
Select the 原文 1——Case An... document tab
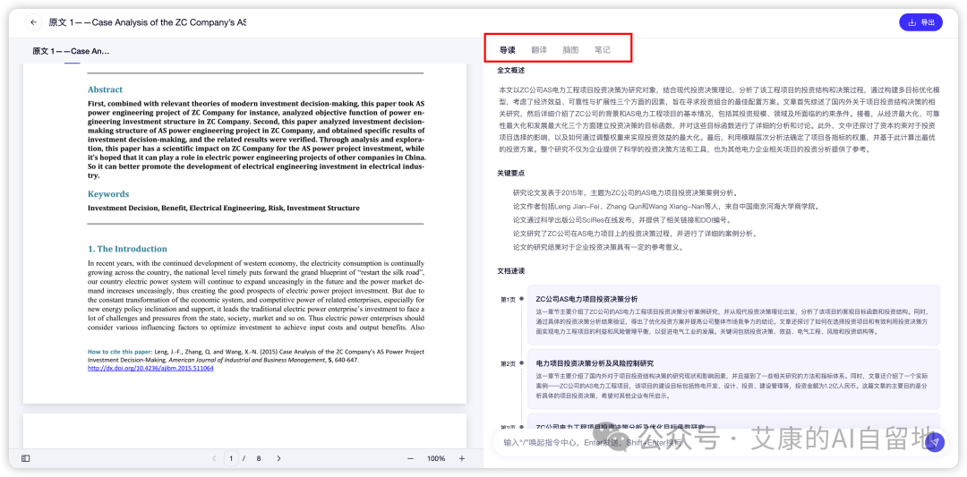pyautogui.click(x=71, y=51)
